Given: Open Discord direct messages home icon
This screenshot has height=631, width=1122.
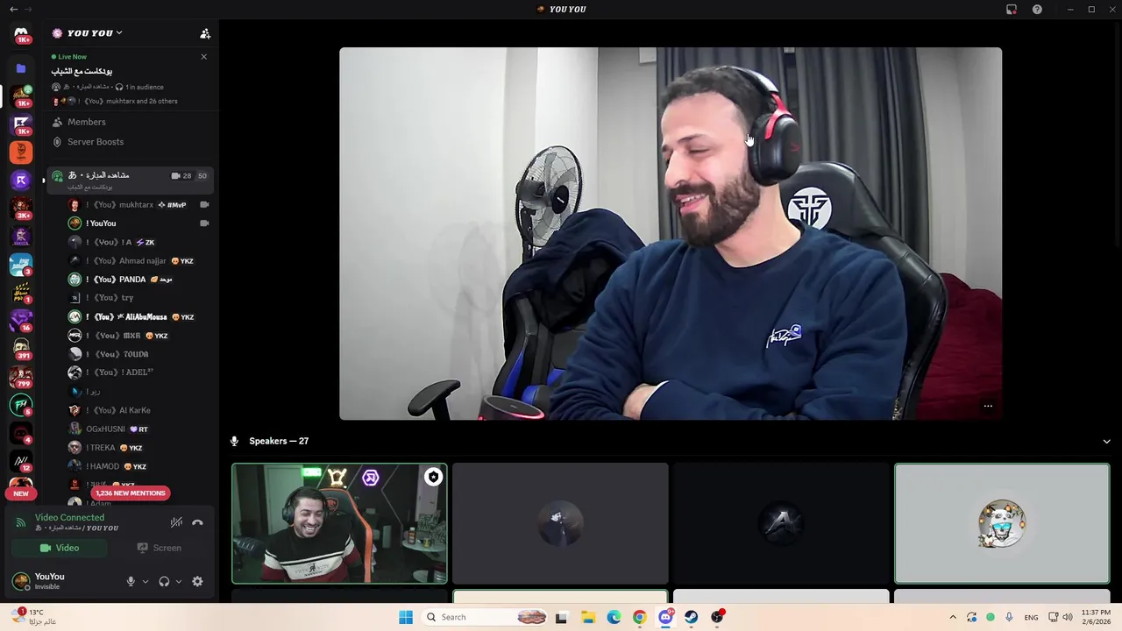Looking at the screenshot, I should [x=21, y=33].
